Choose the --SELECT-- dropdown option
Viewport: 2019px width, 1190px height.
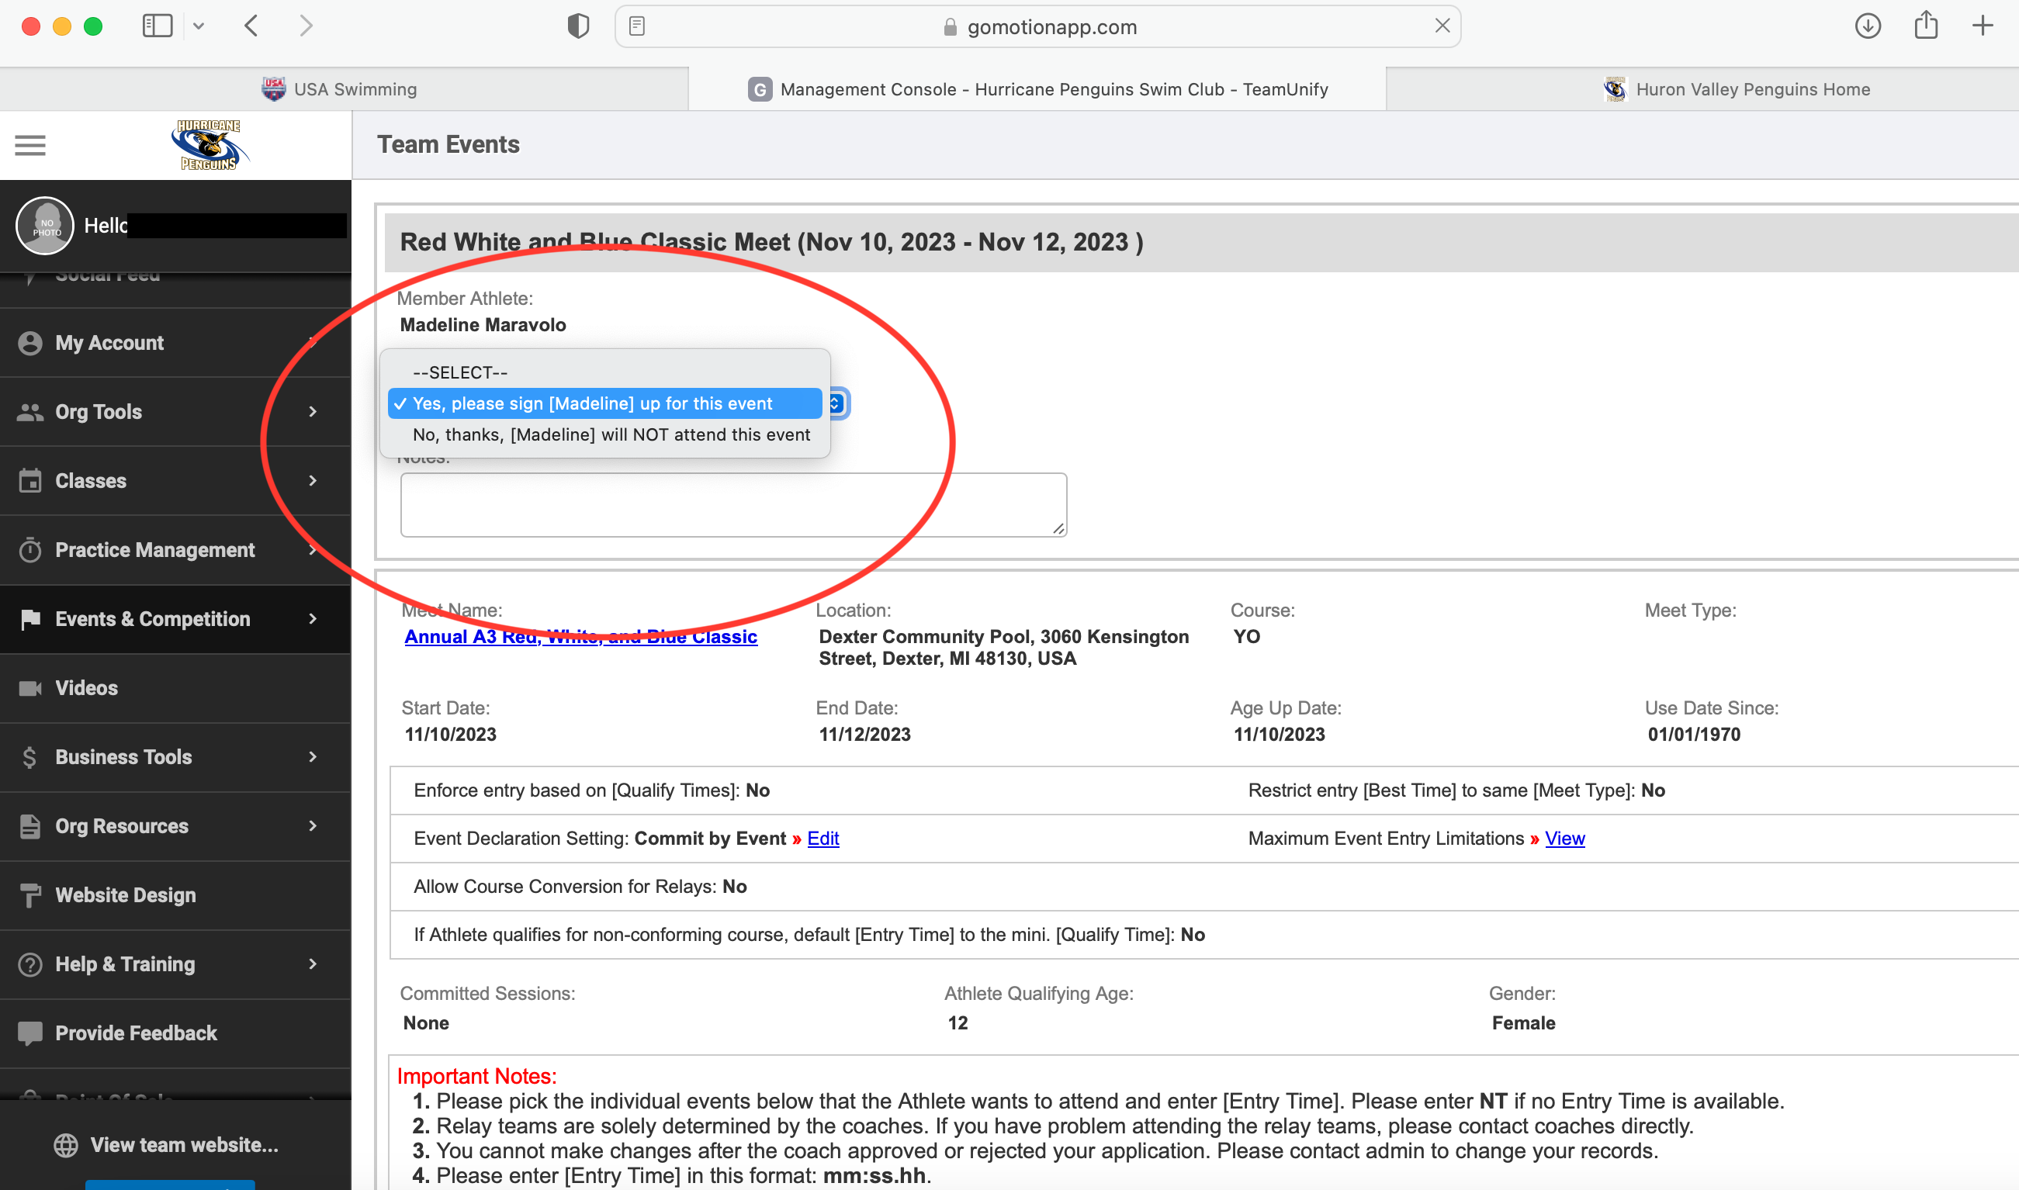(460, 373)
